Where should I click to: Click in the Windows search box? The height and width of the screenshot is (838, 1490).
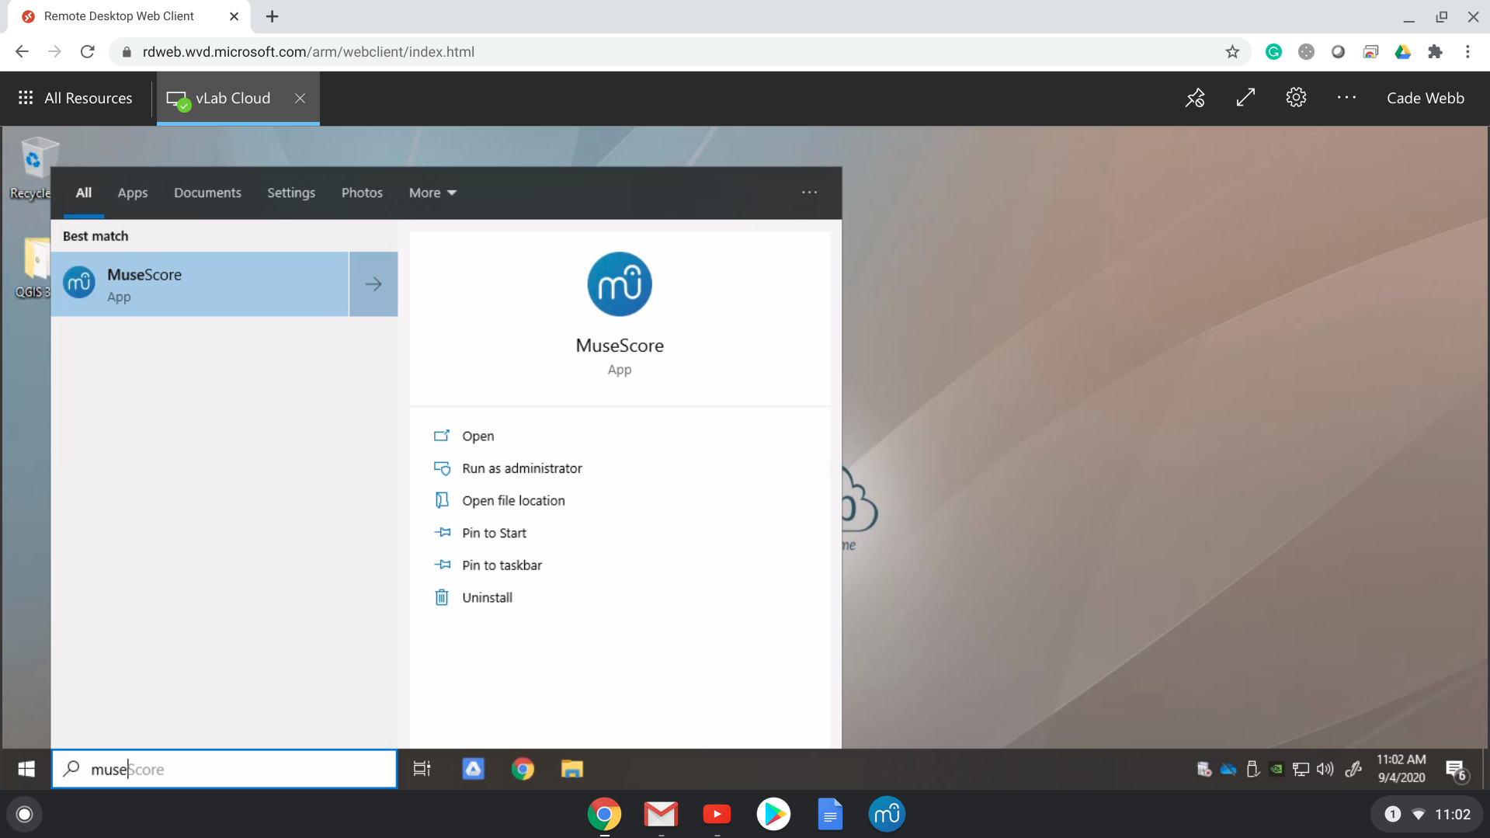pos(224,769)
